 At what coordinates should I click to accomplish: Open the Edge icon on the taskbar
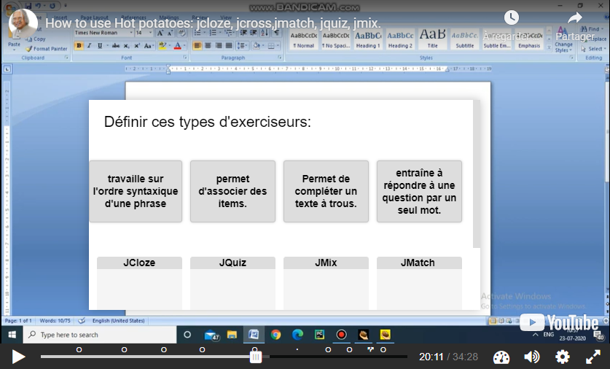click(x=297, y=335)
